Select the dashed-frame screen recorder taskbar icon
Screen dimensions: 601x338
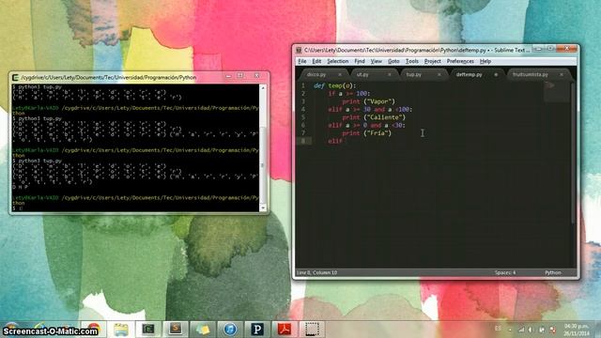coord(312,330)
